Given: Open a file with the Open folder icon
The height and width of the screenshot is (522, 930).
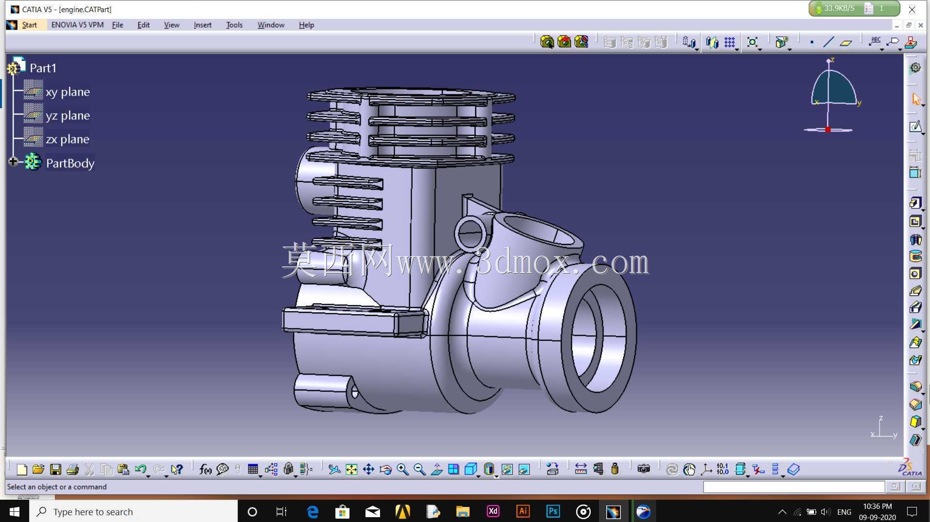Looking at the screenshot, I should tap(38, 469).
